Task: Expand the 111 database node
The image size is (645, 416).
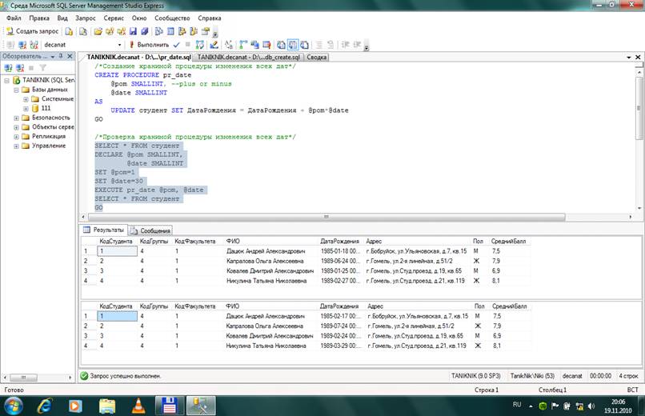Action: tap(26, 108)
